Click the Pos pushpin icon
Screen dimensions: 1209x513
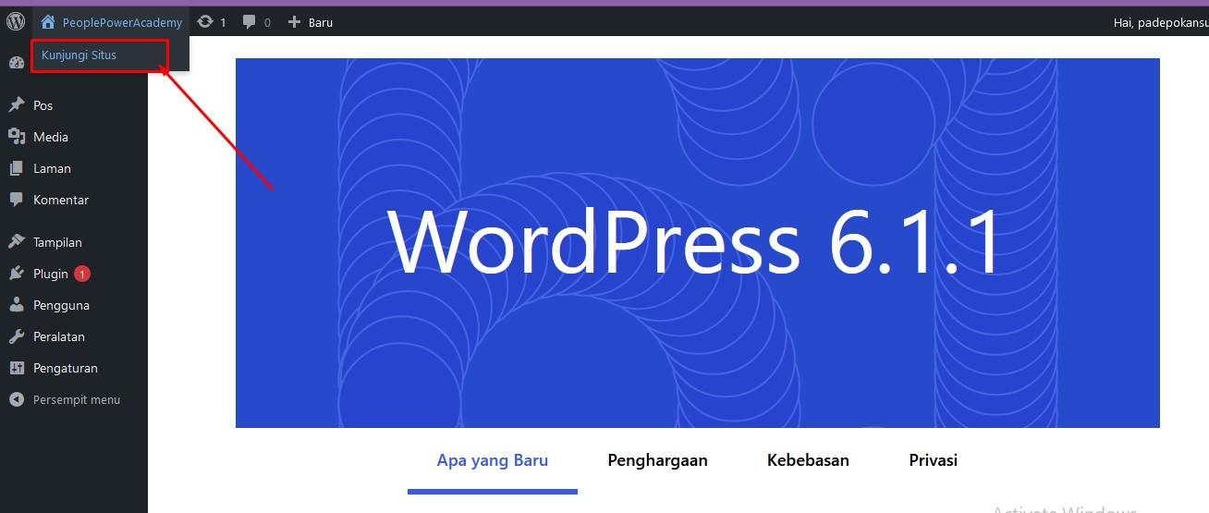click(x=17, y=105)
